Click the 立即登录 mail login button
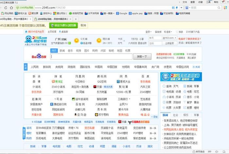The height and width of the screenshot is (154, 229). point(169,43)
